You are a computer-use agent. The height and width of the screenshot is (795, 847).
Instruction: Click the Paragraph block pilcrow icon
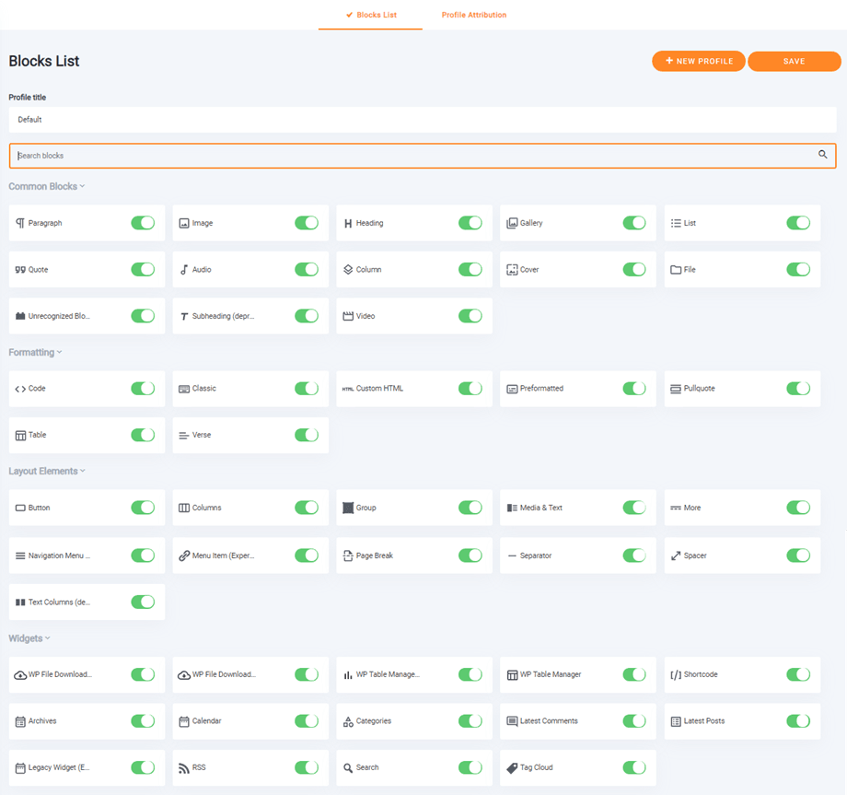coord(20,223)
